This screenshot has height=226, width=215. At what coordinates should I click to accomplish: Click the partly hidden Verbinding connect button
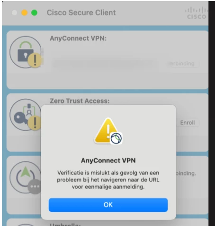(183, 64)
